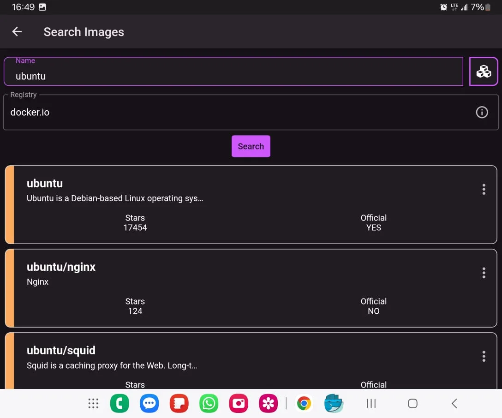Tap the Nginx description text
The width and height of the screenshot is (502, 418).
coord(37,282)
